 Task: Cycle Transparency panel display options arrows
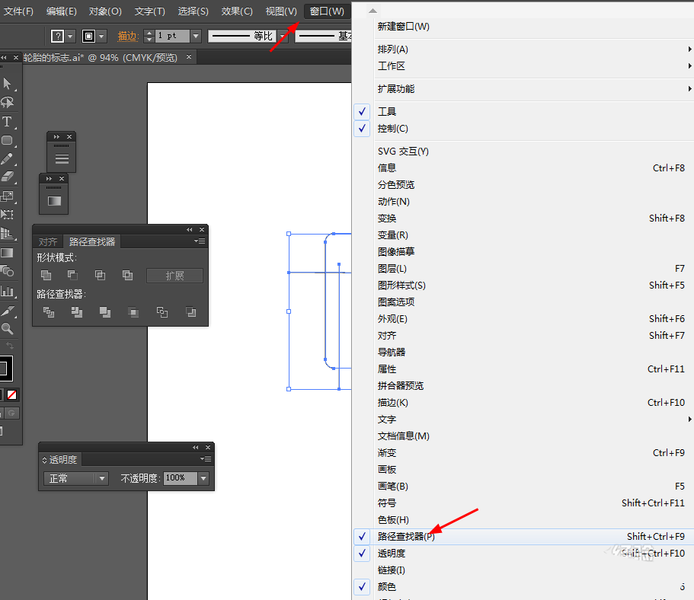coord(44,460)
